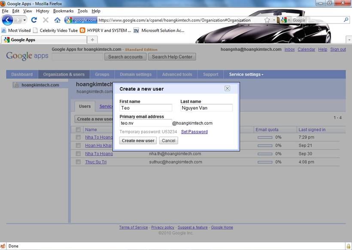
Task: Select the Google Apps browser tab
Action: (44, 40)
